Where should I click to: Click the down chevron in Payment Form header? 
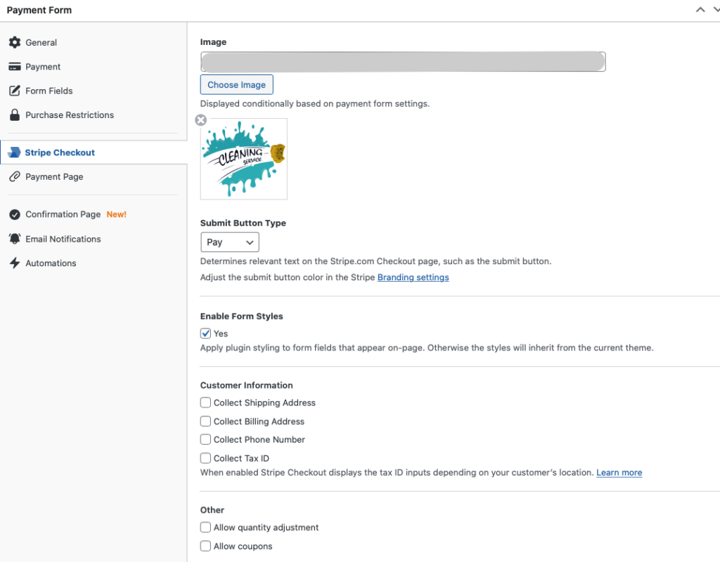tap(715, 10)
